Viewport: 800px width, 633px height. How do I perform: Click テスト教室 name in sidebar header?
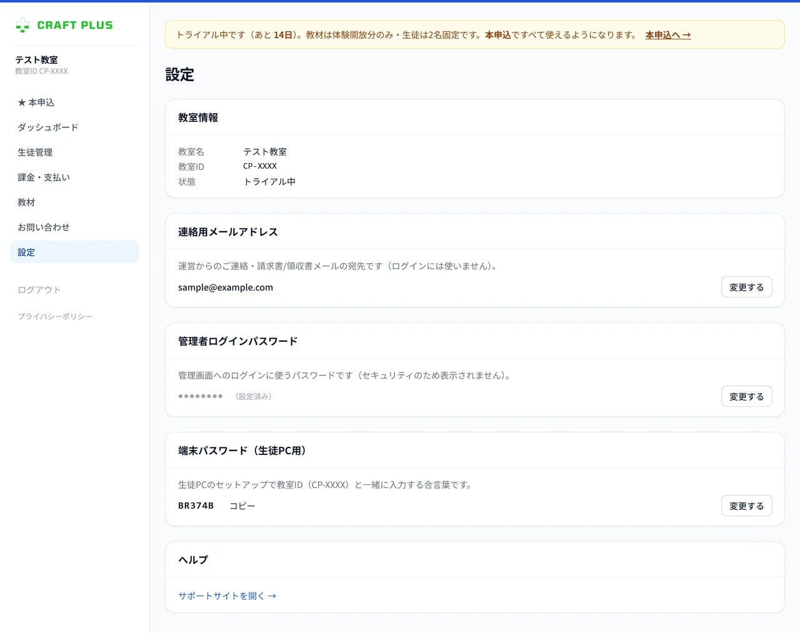(36, 60)
